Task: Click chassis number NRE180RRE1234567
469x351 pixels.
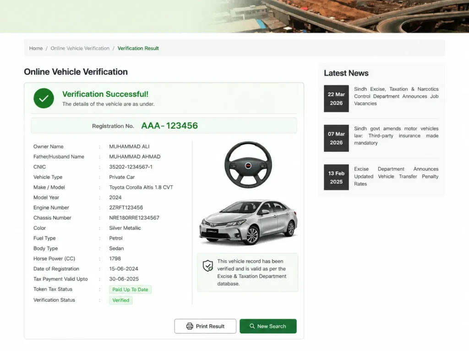Action: (134, 218)
